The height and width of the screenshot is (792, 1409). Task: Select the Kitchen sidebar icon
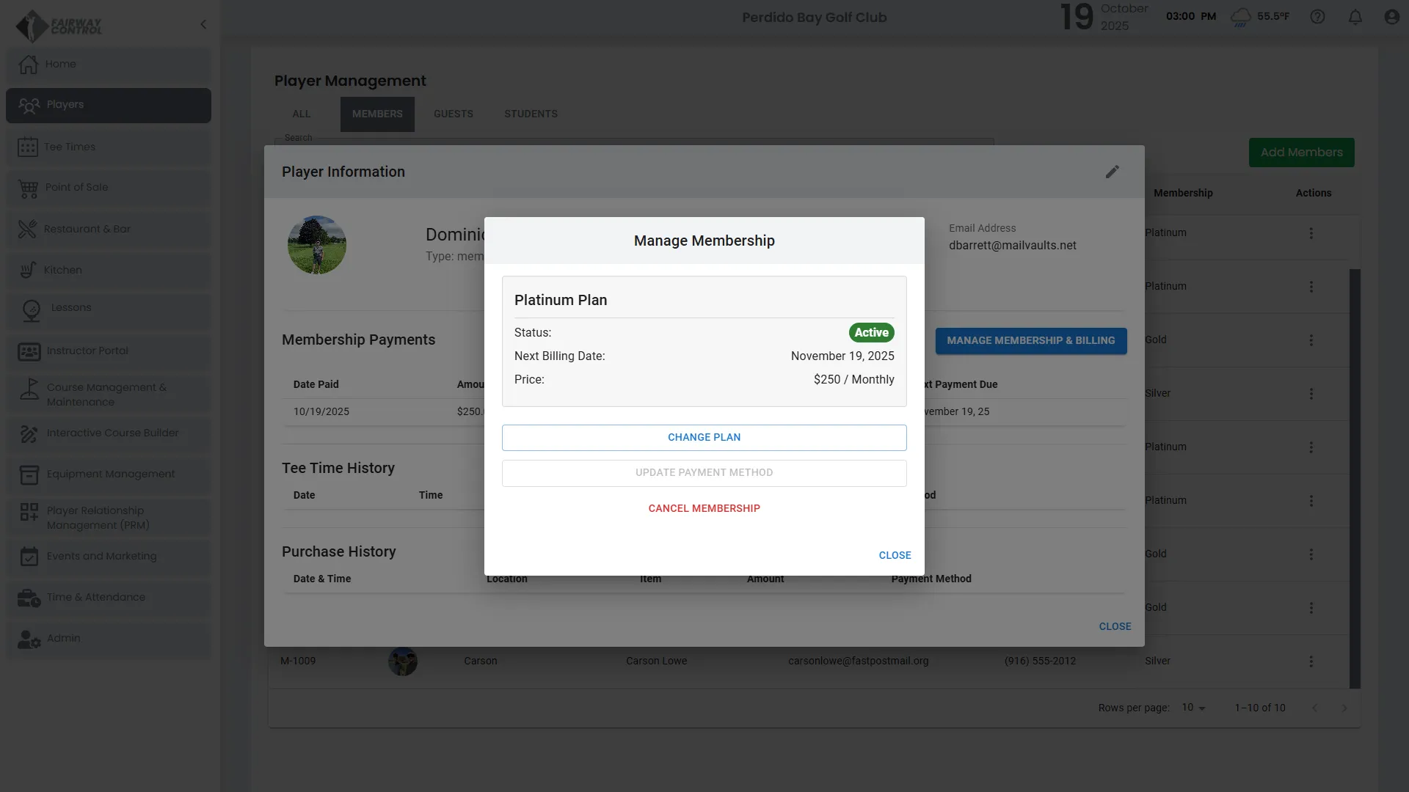[x=28, y=271]
